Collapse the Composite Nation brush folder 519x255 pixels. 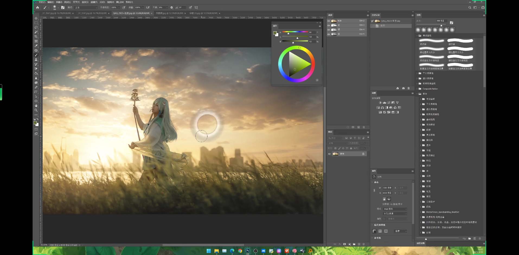[x=417, y=89]
